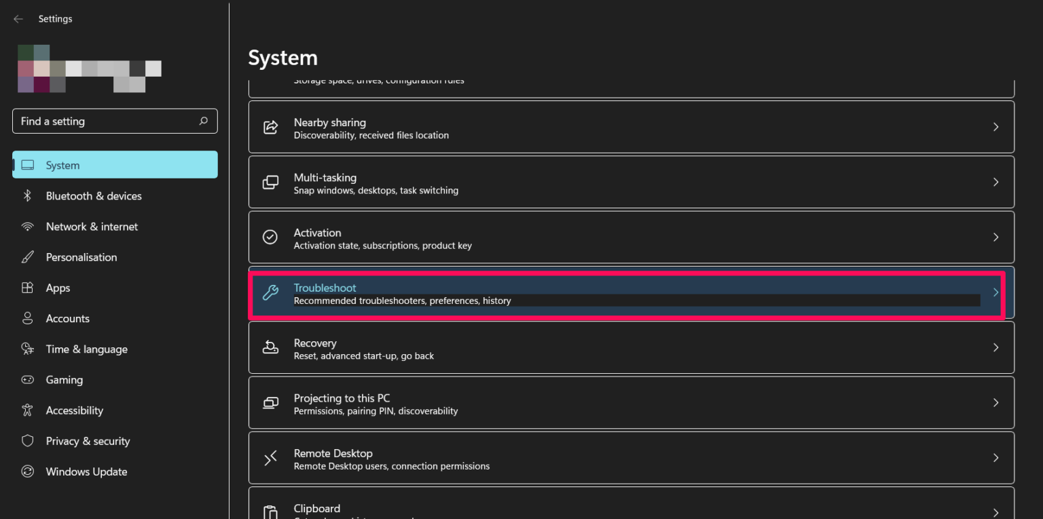
Task: Click the Activation checkmark icon
Action: tap(270, 237)
